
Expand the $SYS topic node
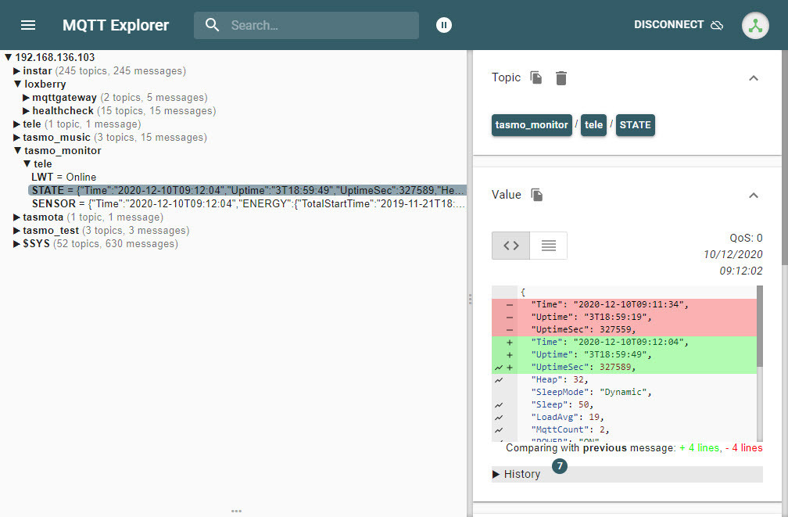(16, 244)
